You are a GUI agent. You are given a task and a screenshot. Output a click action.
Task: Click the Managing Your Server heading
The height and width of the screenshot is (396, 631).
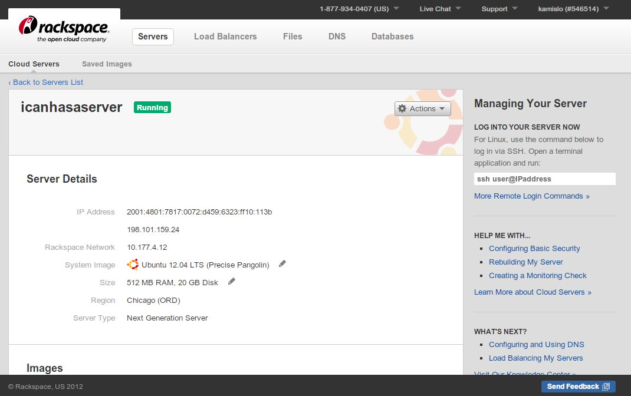click(x=530, y=103)
